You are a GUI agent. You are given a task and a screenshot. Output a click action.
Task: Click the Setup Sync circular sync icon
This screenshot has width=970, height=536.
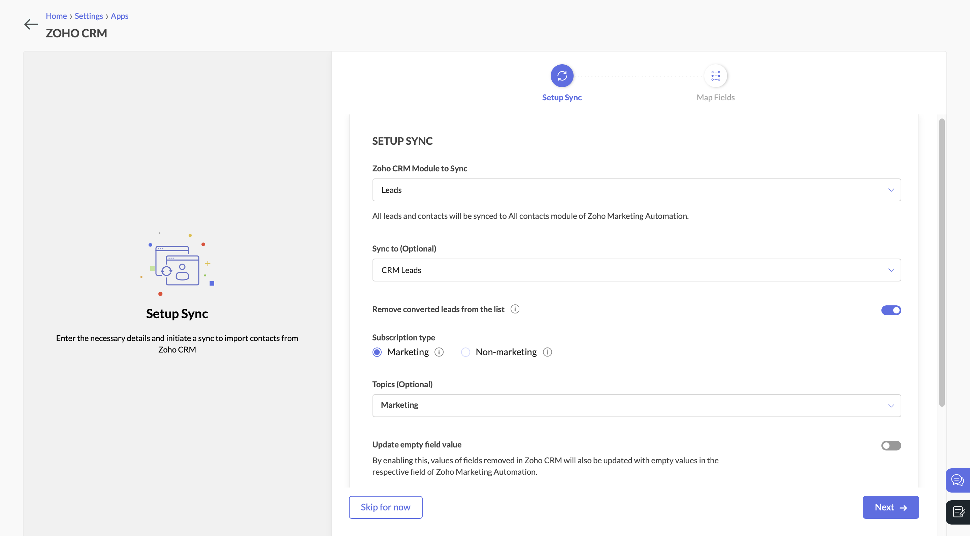[x=561, y=75]
